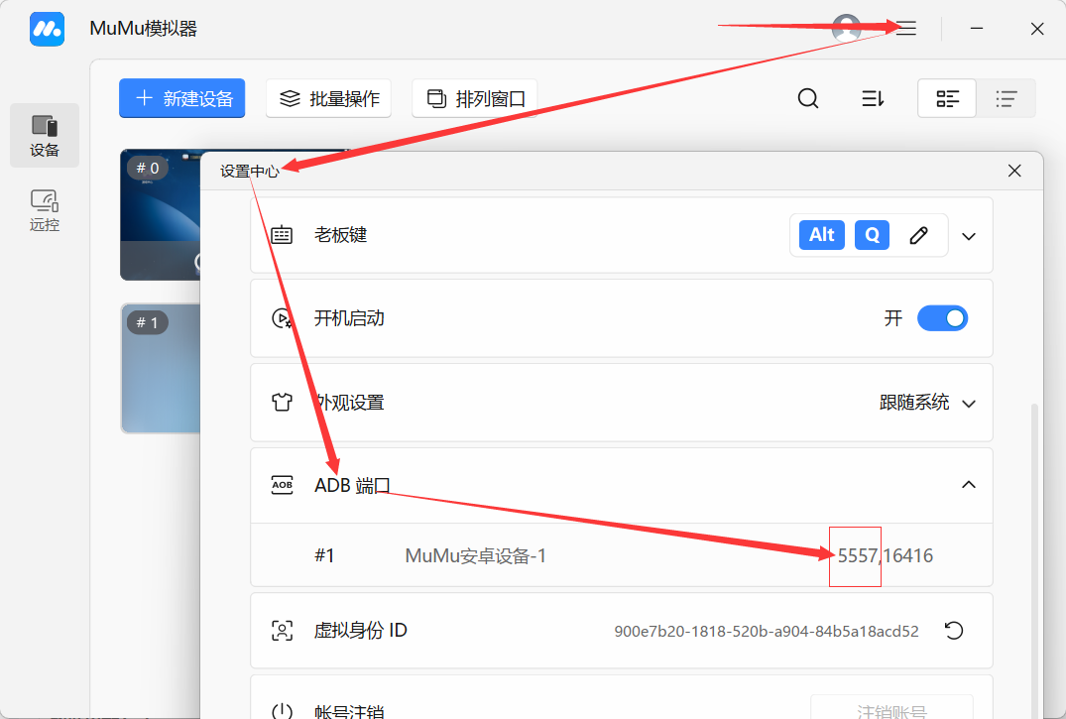The width and height of the screenshot is (1066, 719).
Task: Refresh the virtual identity ID
Action: point(954,631)
